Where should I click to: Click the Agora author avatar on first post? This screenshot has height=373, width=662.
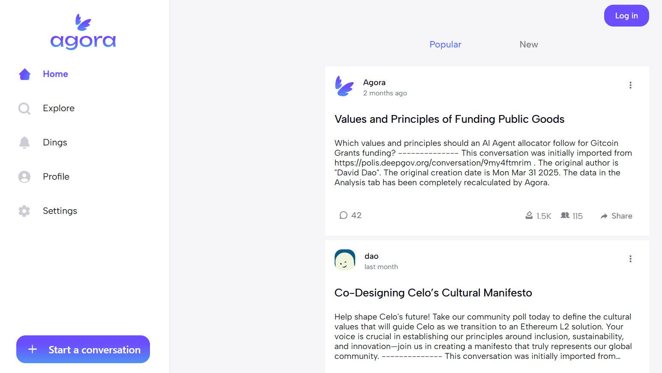tap(344, 86)
